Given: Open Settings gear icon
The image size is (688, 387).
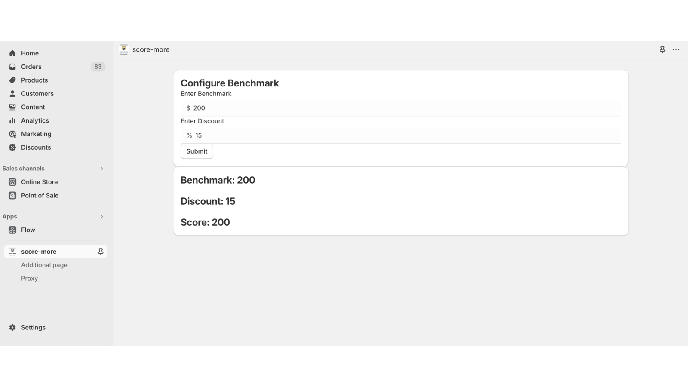Looking at the screenshot, I should tap(12, 327).
